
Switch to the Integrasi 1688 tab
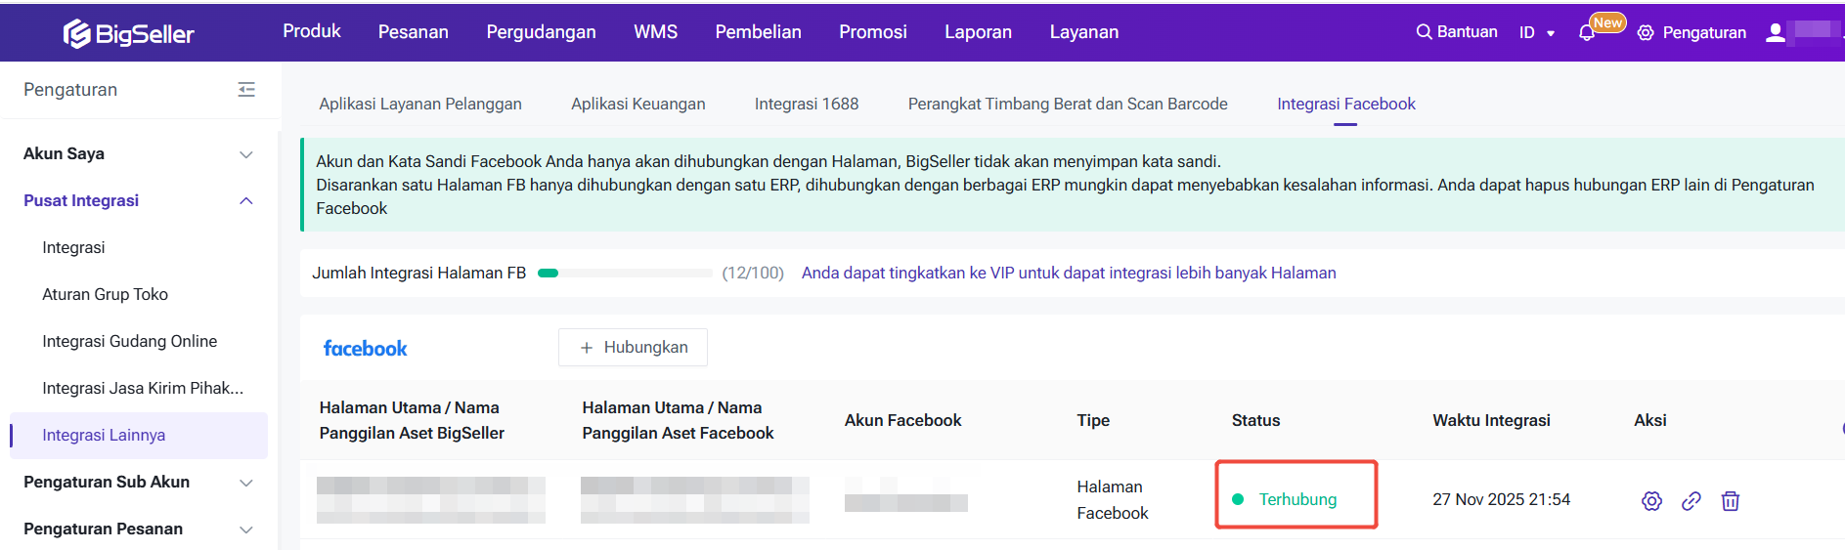pyautogui.click(x=806, y=104)
